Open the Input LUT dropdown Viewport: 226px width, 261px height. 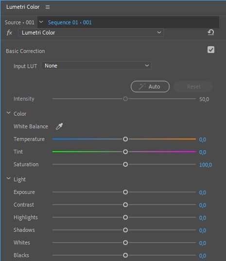coord(96,66)
